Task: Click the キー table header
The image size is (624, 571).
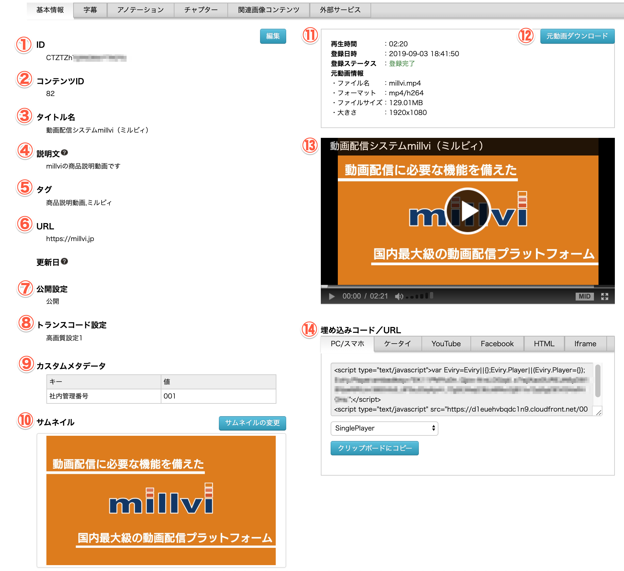Action: tap(104, 382)
